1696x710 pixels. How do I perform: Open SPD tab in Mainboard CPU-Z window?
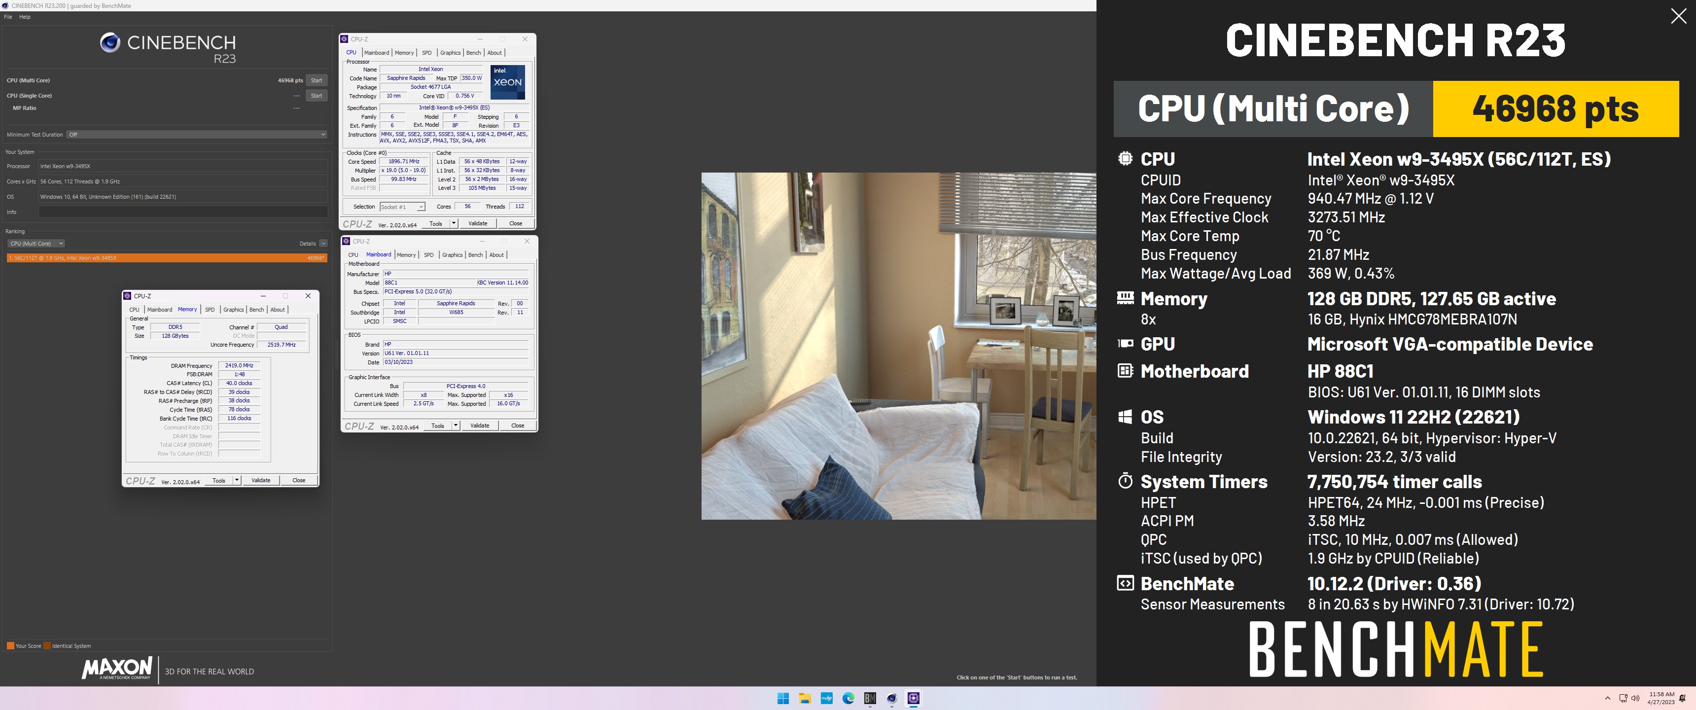428,255
